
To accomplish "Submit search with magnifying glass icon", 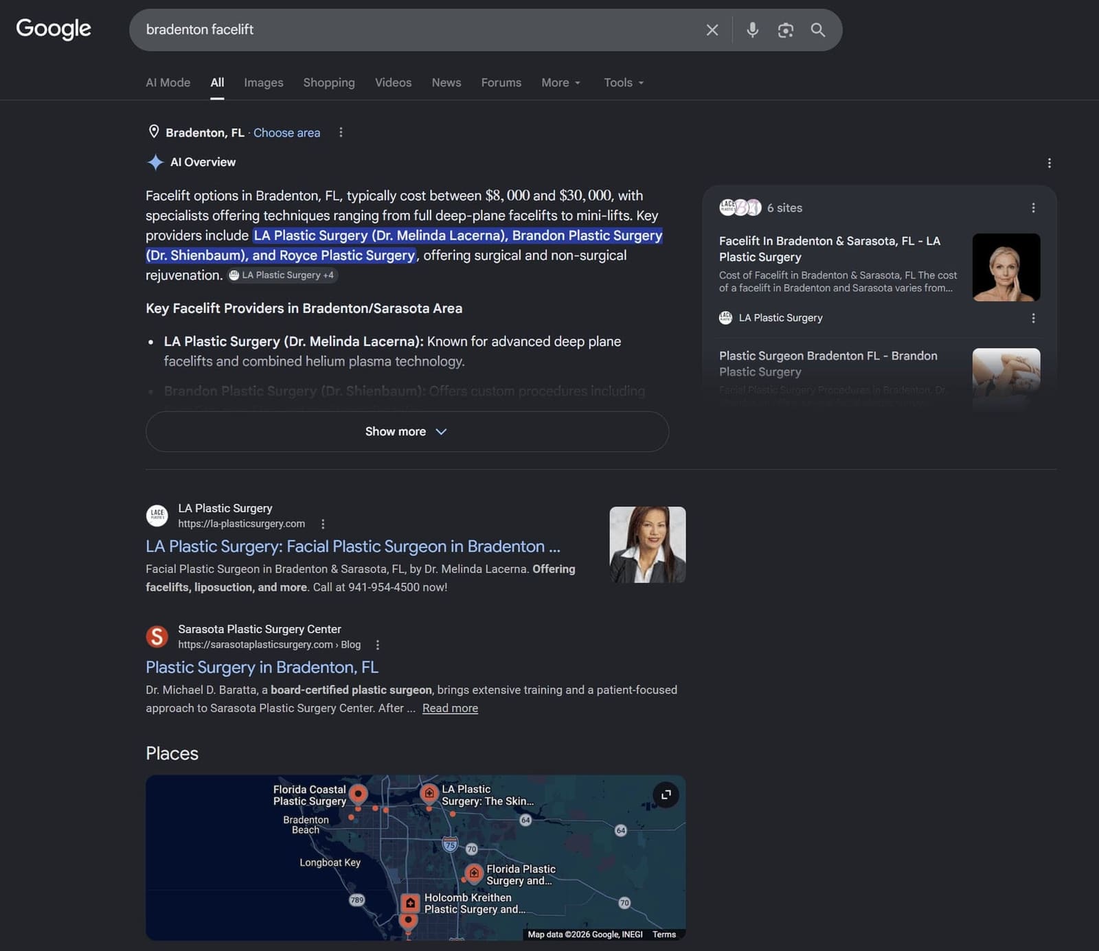I will [817, 30].
